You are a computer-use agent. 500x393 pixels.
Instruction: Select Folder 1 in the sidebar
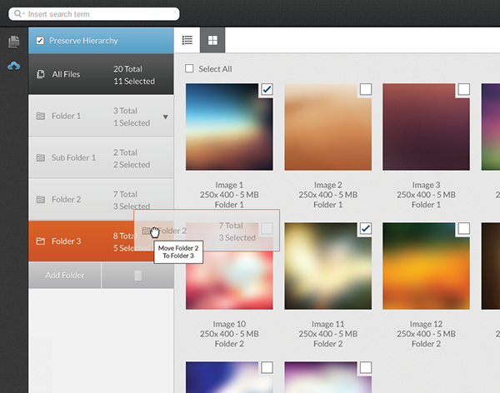(x=101, y=116)
